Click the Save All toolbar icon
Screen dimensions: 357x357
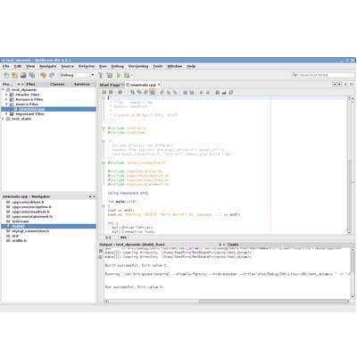(x=32, y=75)
